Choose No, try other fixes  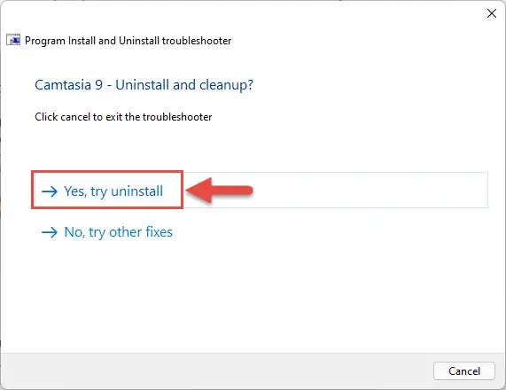pos(119,232)
